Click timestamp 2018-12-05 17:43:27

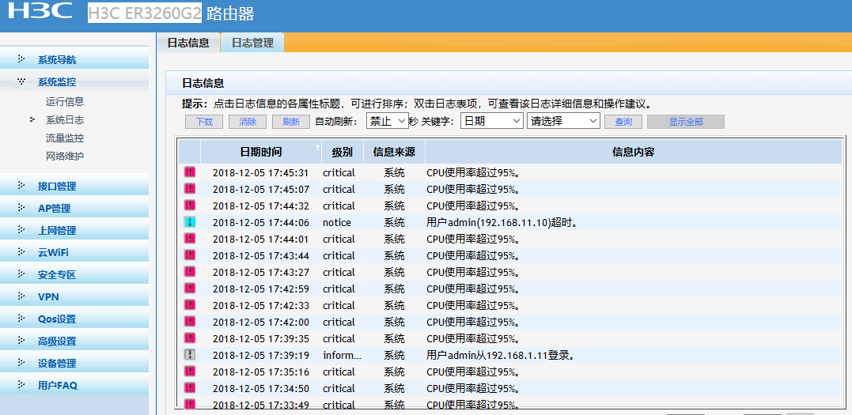click(261, 272)
